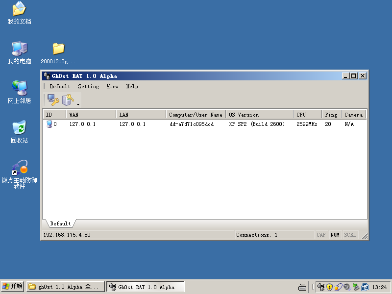The image size is (392, 294).
Task: Sort by the Camera column header
Action: click(353, 115)
